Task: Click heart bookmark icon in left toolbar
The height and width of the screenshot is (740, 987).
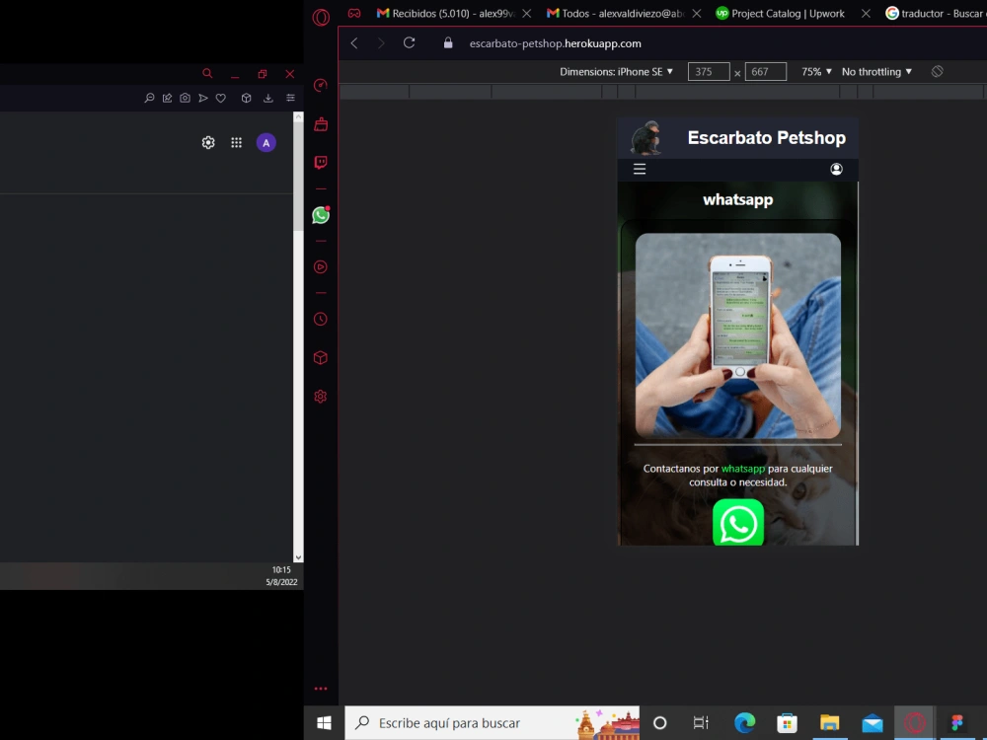Action: coord(221,98)
